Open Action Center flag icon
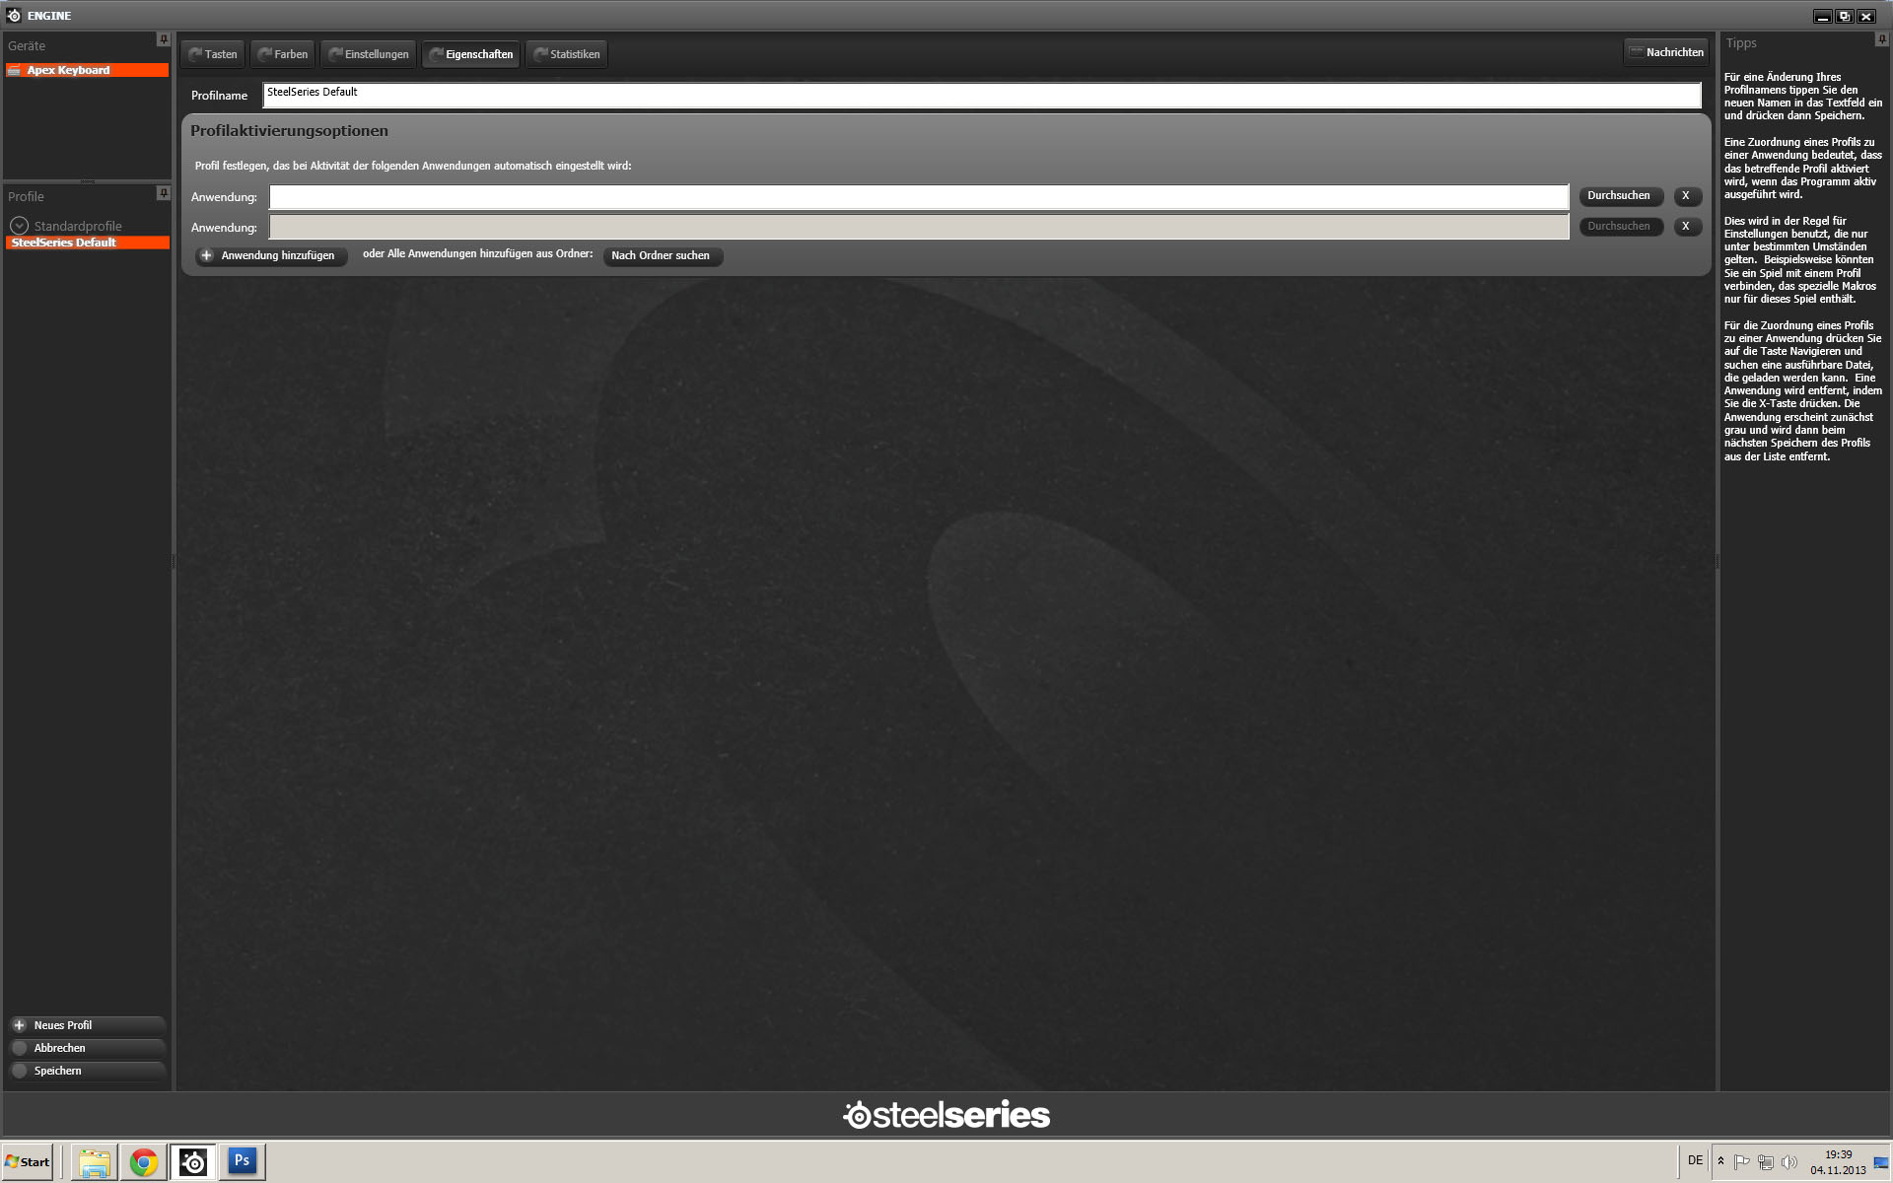Screen dimensions: 1893x1183 pyautogui.click(x=1742, y=1162)
